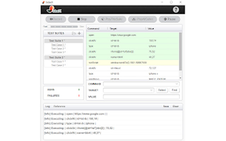The height and width of the screenshot is (141, 226).
Task: Select the clickAt name=btnK row
Action: [133, 57]
